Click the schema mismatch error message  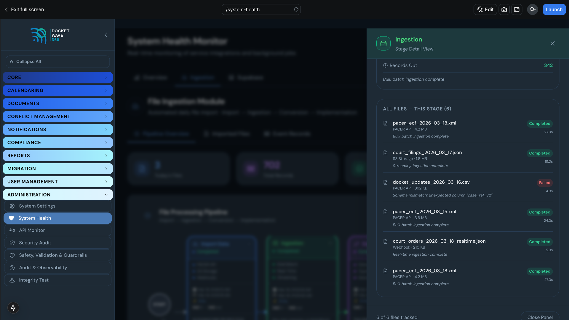(442, 195)
